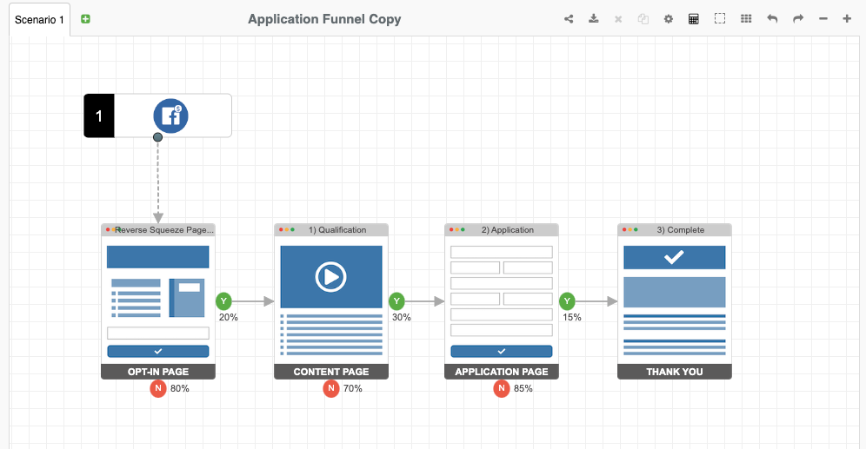Click the connector dot below Facebook node
Image resolution: width=866 pixels, height=449 pixels.
click(x=158, y=137)
